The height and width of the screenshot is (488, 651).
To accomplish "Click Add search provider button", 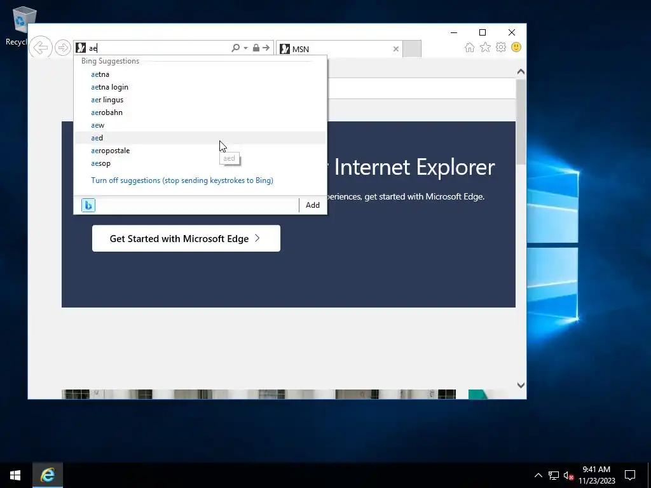I will pyautogui.click(x=313, y=205).
